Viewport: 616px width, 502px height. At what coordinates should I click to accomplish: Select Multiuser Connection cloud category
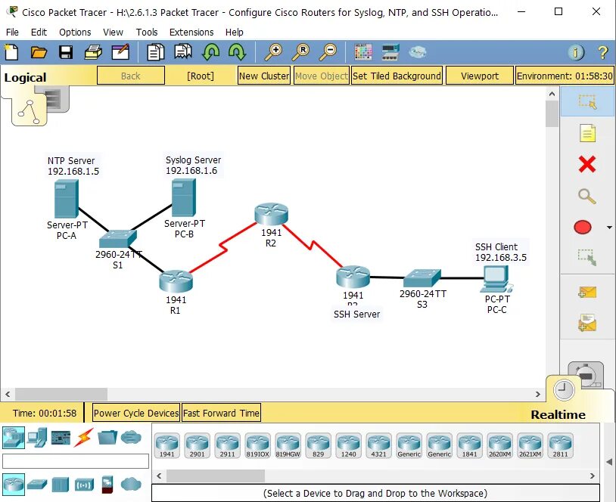click(x=131, y=437)
